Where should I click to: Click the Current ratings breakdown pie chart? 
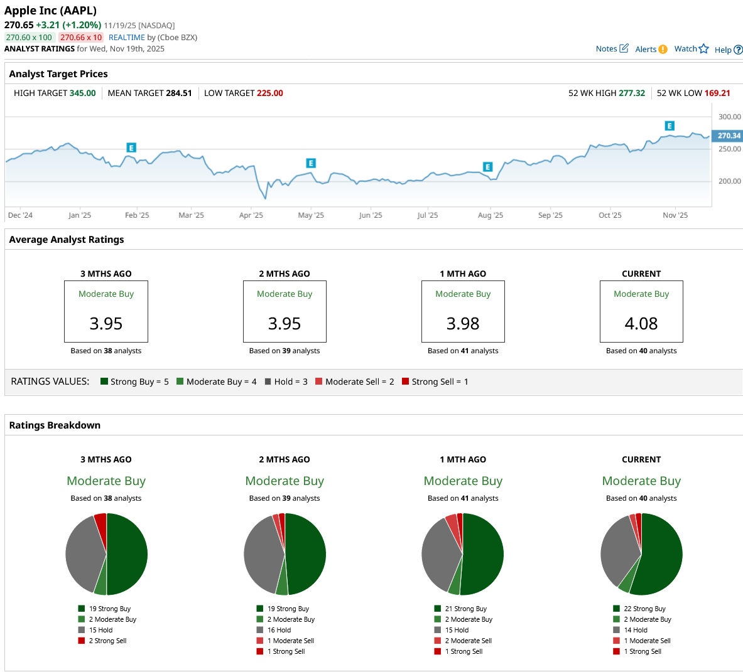click(641, 554)
